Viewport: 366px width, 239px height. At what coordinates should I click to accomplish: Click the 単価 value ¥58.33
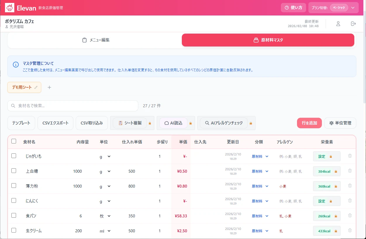[x=181, y=216]
